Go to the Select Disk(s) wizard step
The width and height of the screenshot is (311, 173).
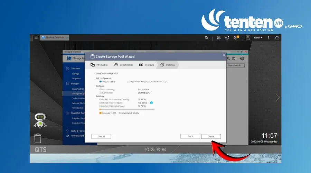(x=124, y=65)
